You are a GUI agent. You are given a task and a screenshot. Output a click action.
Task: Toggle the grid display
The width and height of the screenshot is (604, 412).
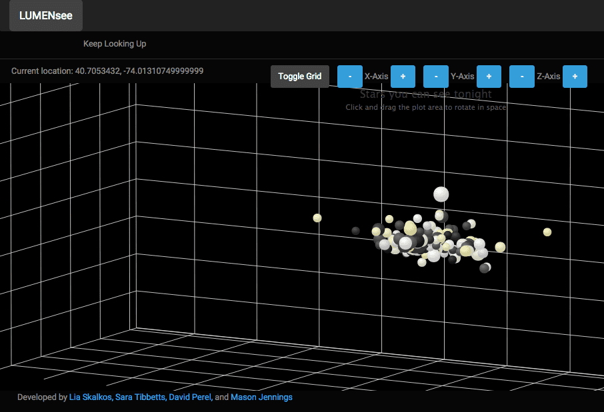point(300,76)
